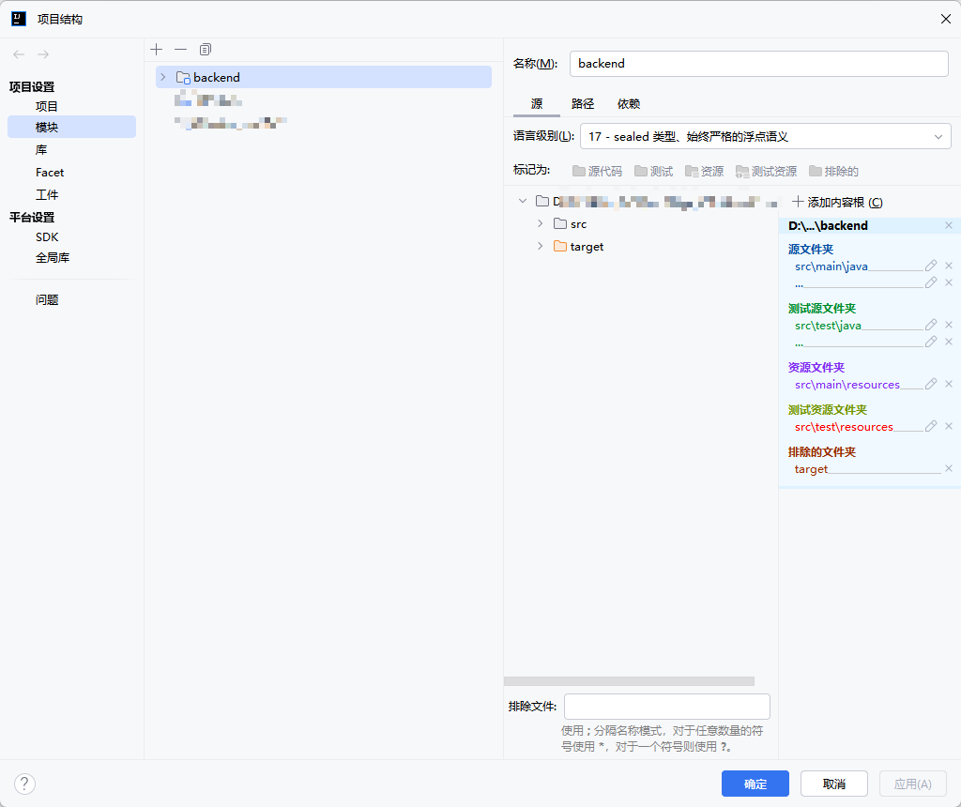Click the add module plus icon
961x807 pixels.
[x=156, y=49]
